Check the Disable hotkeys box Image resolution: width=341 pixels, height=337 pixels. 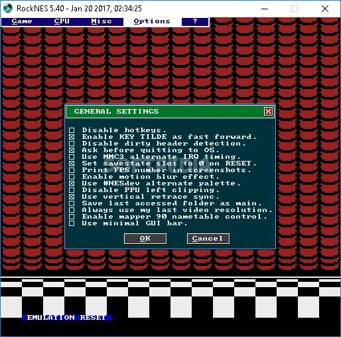pos(72,130)
